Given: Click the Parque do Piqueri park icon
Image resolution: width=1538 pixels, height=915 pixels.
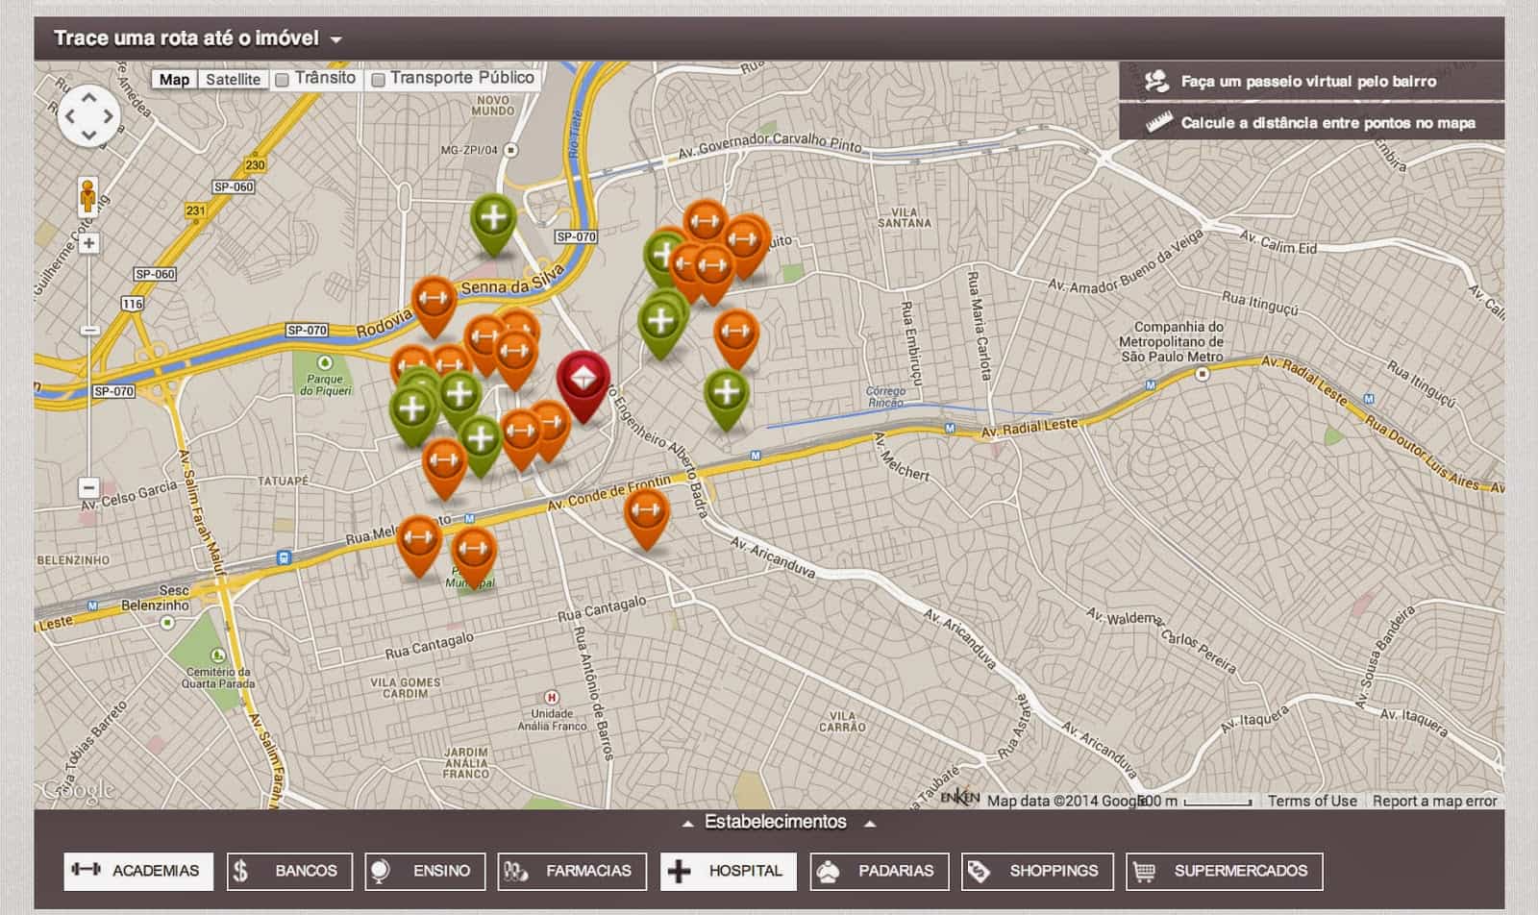Looking at the screenshot, I should 325,362.
